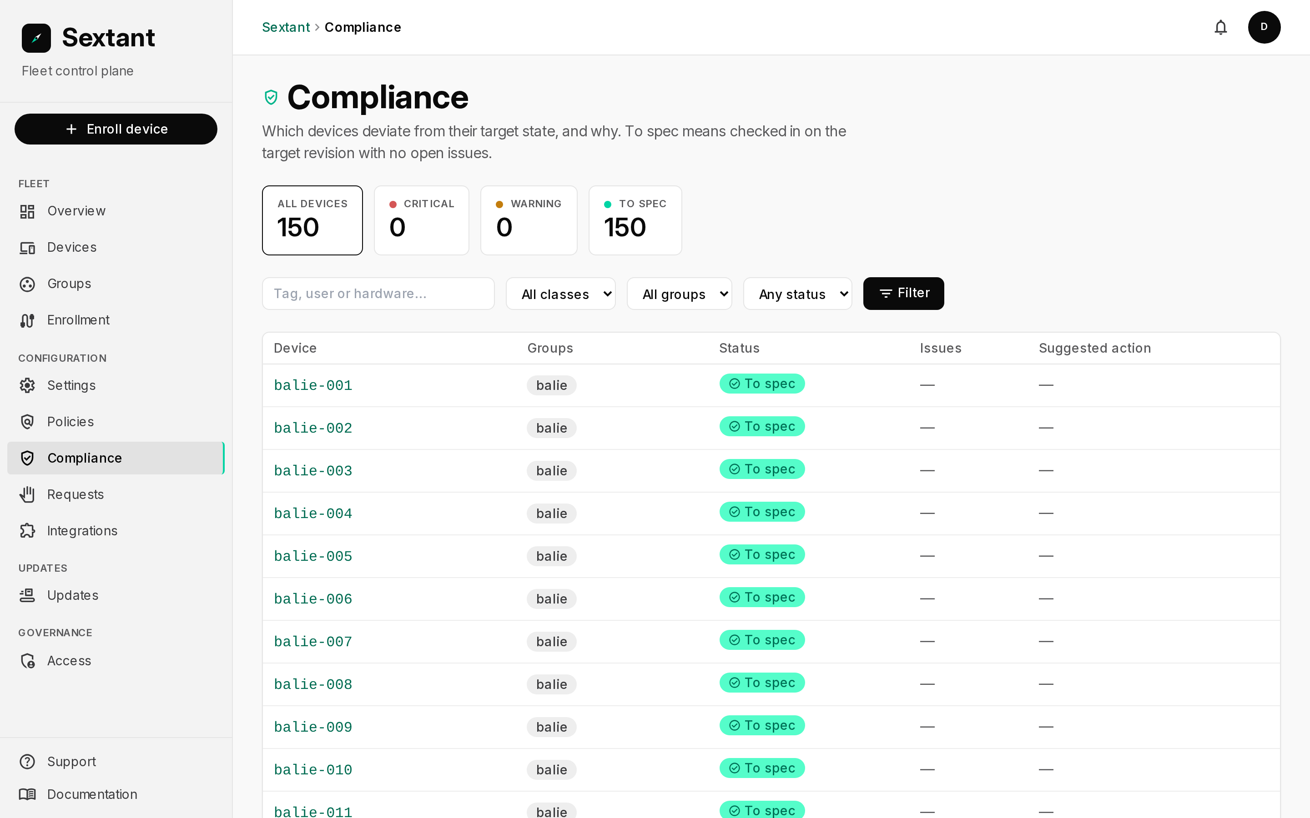Open Policies from sidebar
The width and height of the screenshot is (1310, 818).
click(x=116, y=421)
